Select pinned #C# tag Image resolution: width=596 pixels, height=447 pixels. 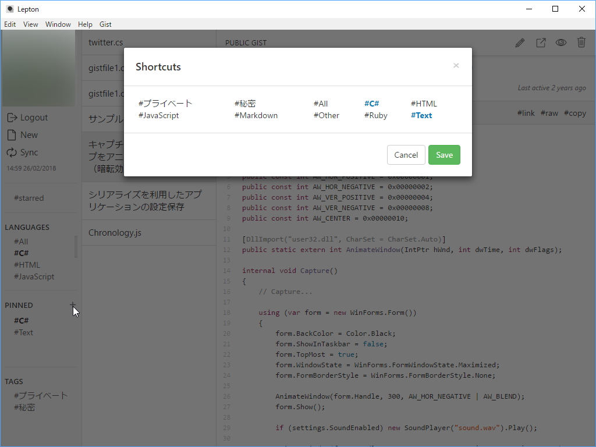(x=22, y=321)
